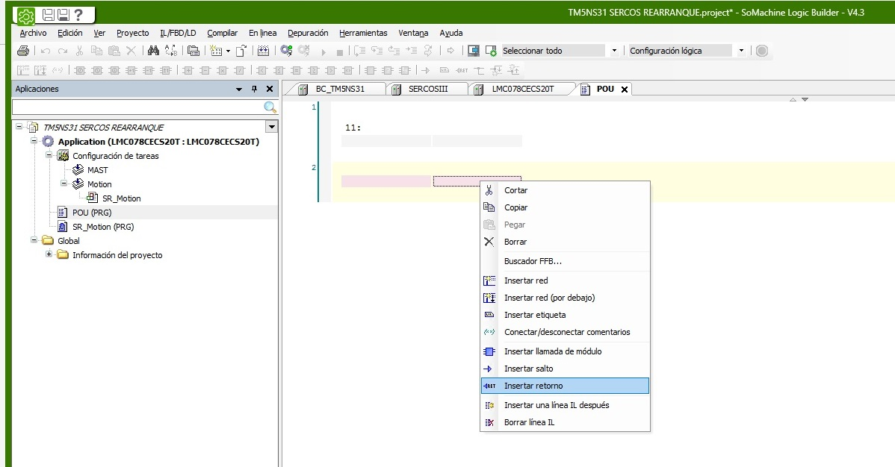Click the Print icon in the toolbar

pyautogui.click(x=23, y=51)
